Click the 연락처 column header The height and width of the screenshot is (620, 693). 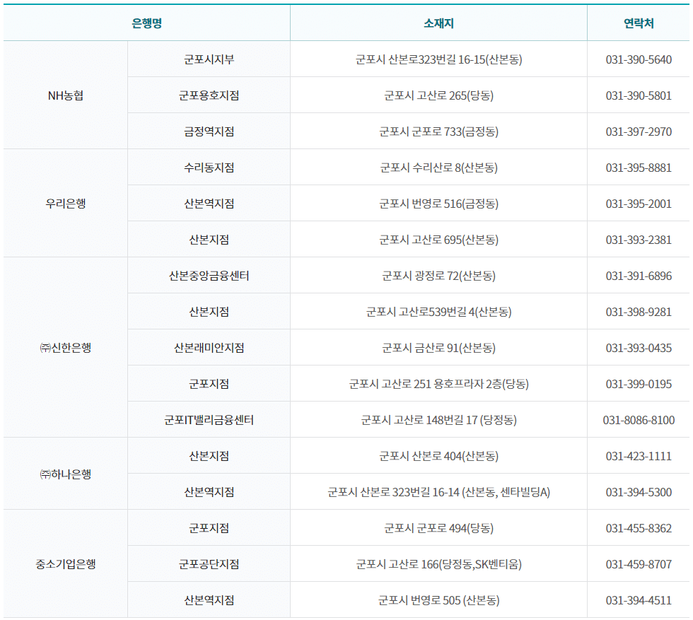pos(639,22)
